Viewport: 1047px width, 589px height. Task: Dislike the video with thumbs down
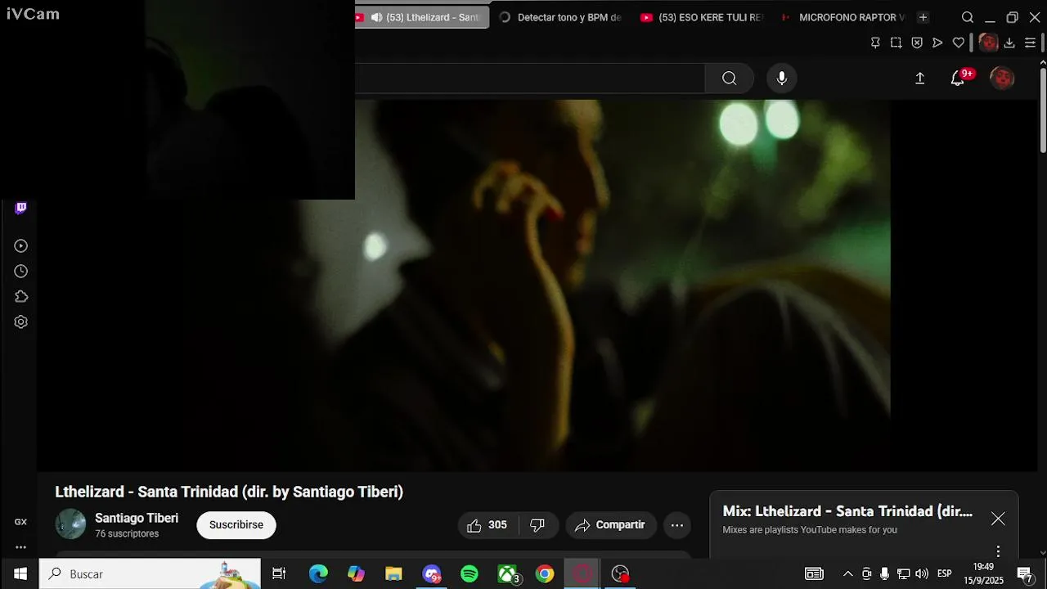(x=538, y=525)
